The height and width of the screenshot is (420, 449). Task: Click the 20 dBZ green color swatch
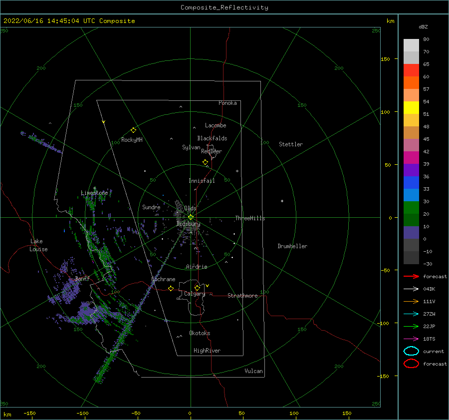coord(411,208)
